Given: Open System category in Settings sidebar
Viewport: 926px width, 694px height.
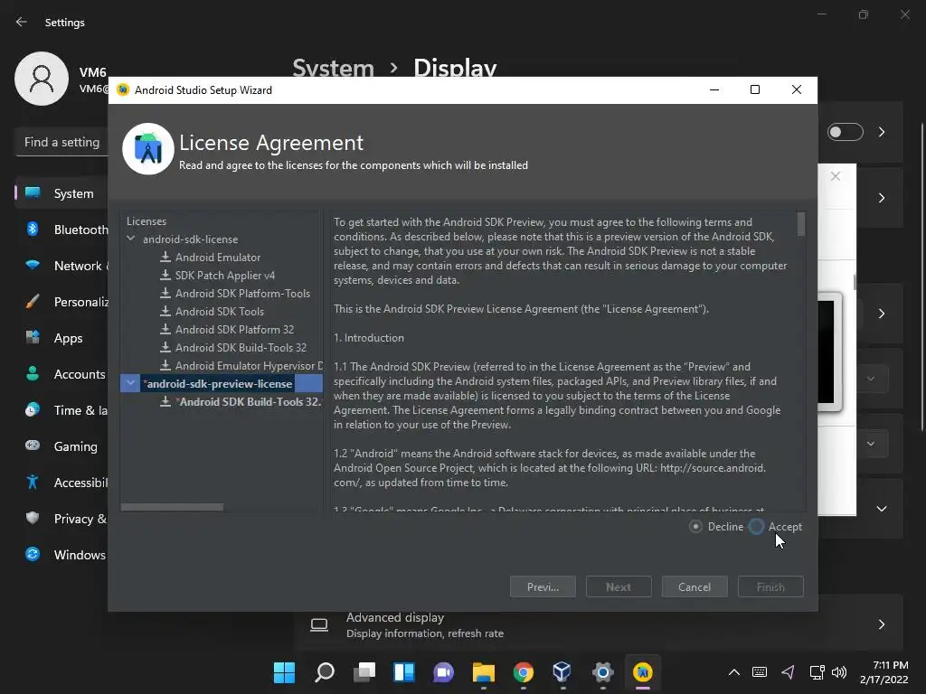Looking at the screenshot, I should coord(62,193).
